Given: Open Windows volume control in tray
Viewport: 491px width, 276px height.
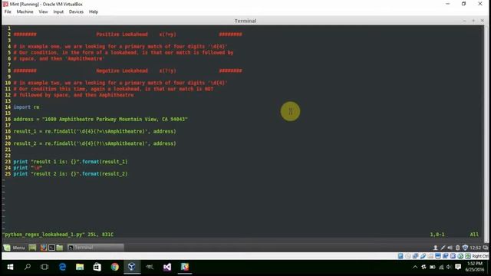Looking at the screenshot, I should coord(449,267).
